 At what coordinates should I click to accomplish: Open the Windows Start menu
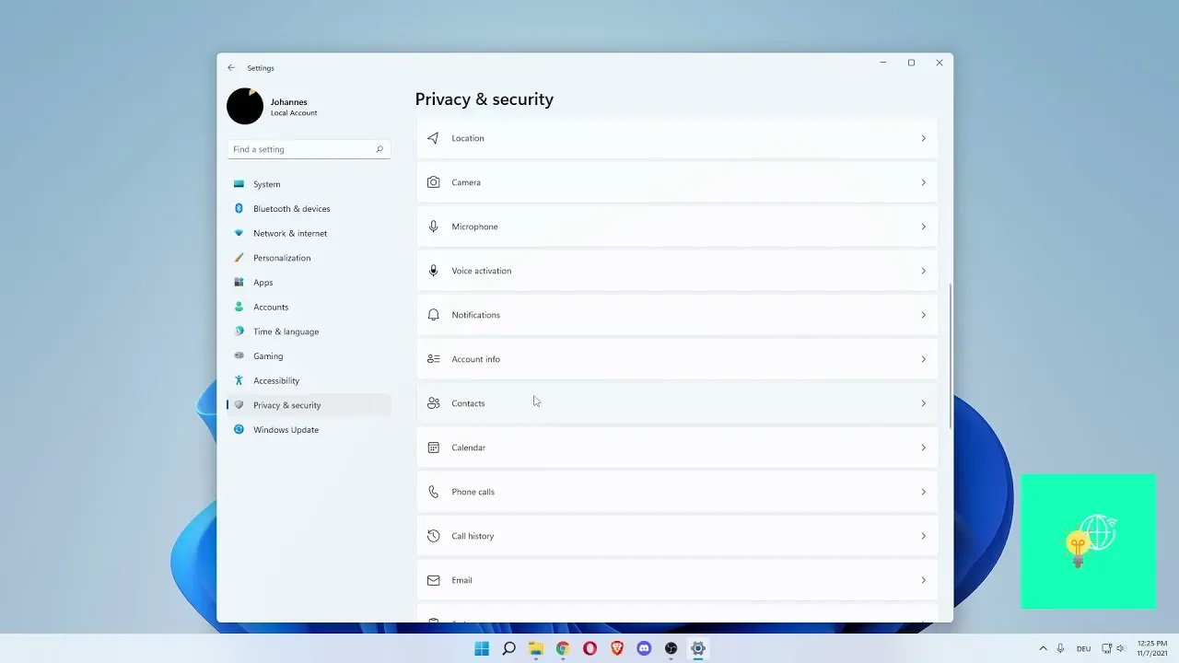coord(482,648)
